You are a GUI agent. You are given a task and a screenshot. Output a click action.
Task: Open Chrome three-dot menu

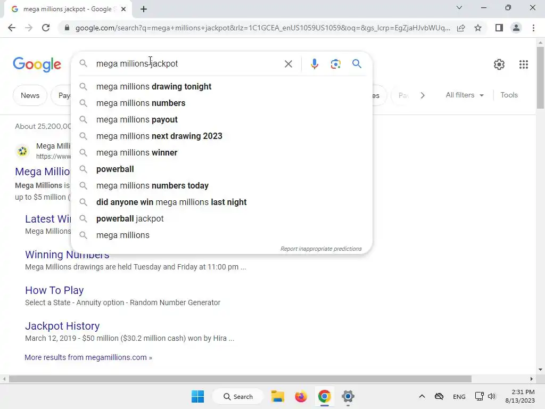click(x=533, y=28)
